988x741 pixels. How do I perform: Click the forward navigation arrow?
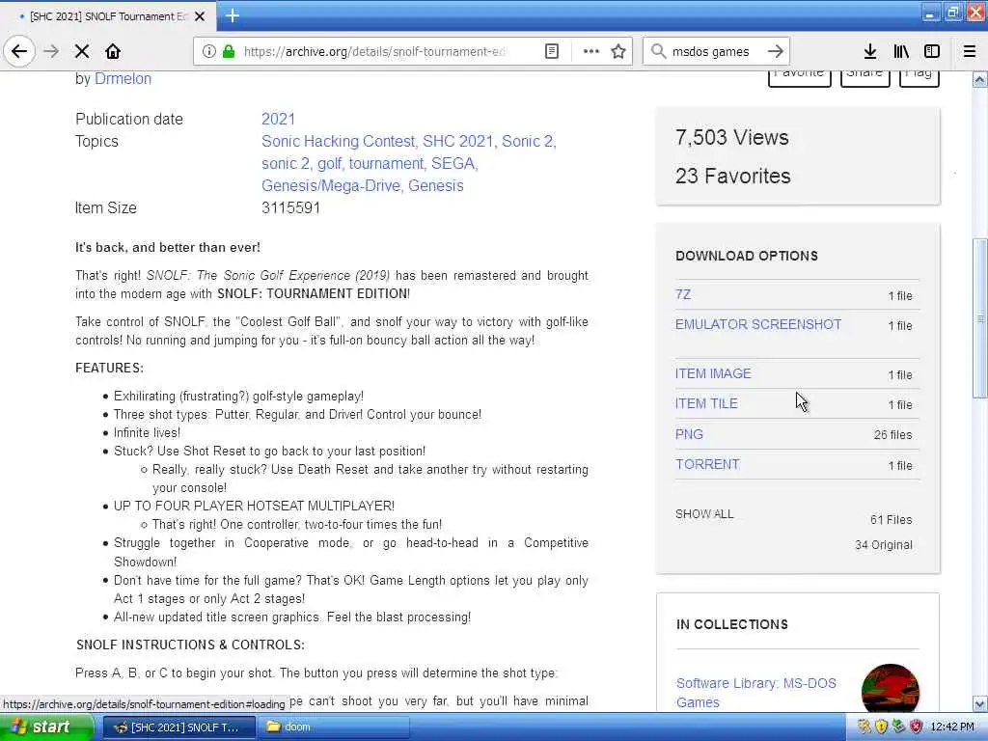coord(52,51)
